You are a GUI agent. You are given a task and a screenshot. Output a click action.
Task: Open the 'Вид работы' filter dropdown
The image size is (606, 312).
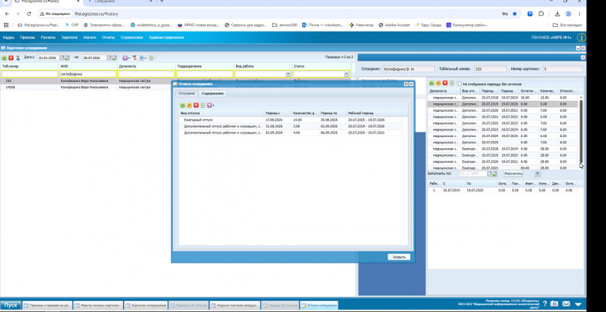pyautogui.click(x=288, y=74)
